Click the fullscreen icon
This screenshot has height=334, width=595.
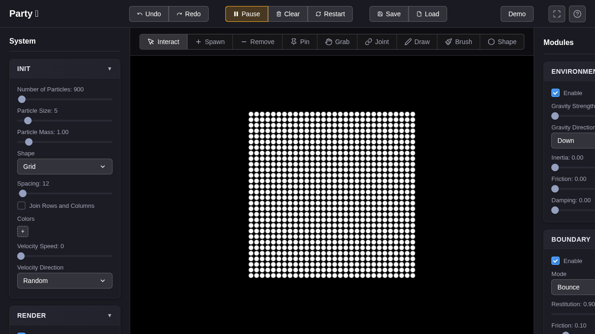557,14
